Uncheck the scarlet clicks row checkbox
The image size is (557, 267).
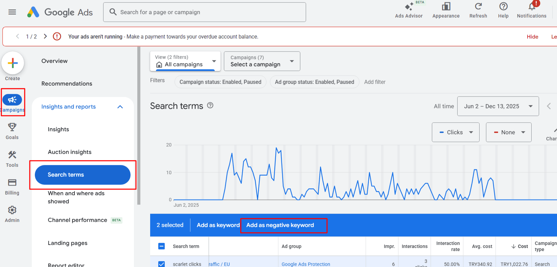point(162,264)
